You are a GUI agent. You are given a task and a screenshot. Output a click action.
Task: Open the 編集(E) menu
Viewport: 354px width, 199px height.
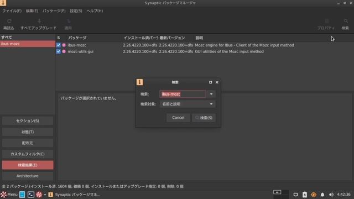tap(32, 11)
